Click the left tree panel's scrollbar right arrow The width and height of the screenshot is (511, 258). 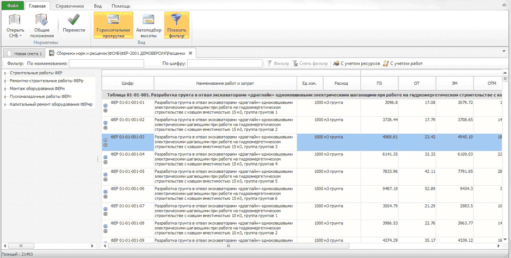point(93,246)
